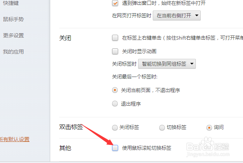Go to 更多设置 in sidebar
Image resolution: width=243 pixels, height=163 pixels.
(14, 35)
